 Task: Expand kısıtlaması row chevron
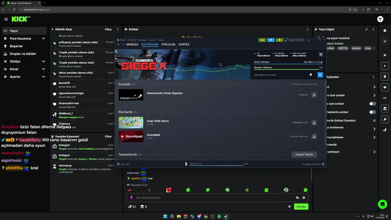pos(375,129)
